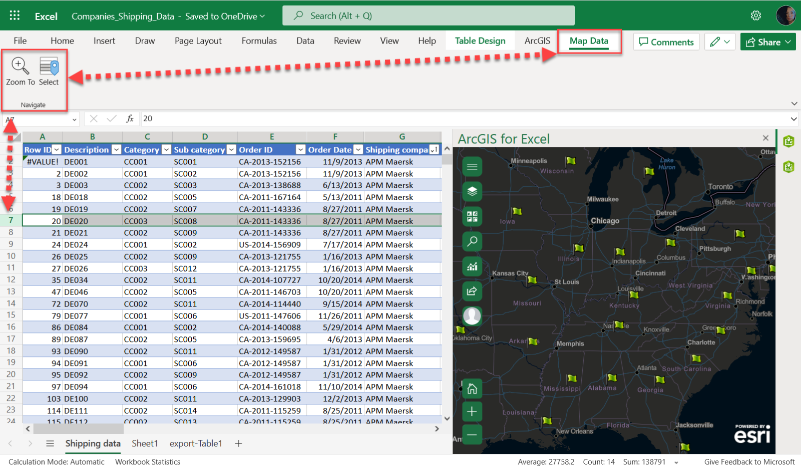Image resolution: width=801 pixels, height=468 pixels.
Task: Open Workbook Statistics
Action: 148,462
